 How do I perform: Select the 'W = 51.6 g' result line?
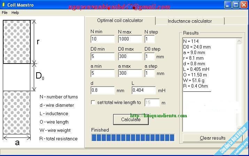[x=194, y=80]
